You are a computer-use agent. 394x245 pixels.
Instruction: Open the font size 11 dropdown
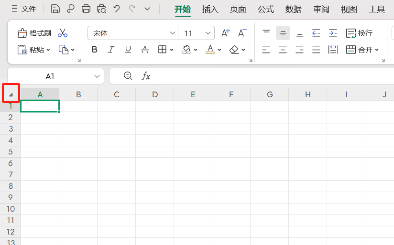[208, 33]
